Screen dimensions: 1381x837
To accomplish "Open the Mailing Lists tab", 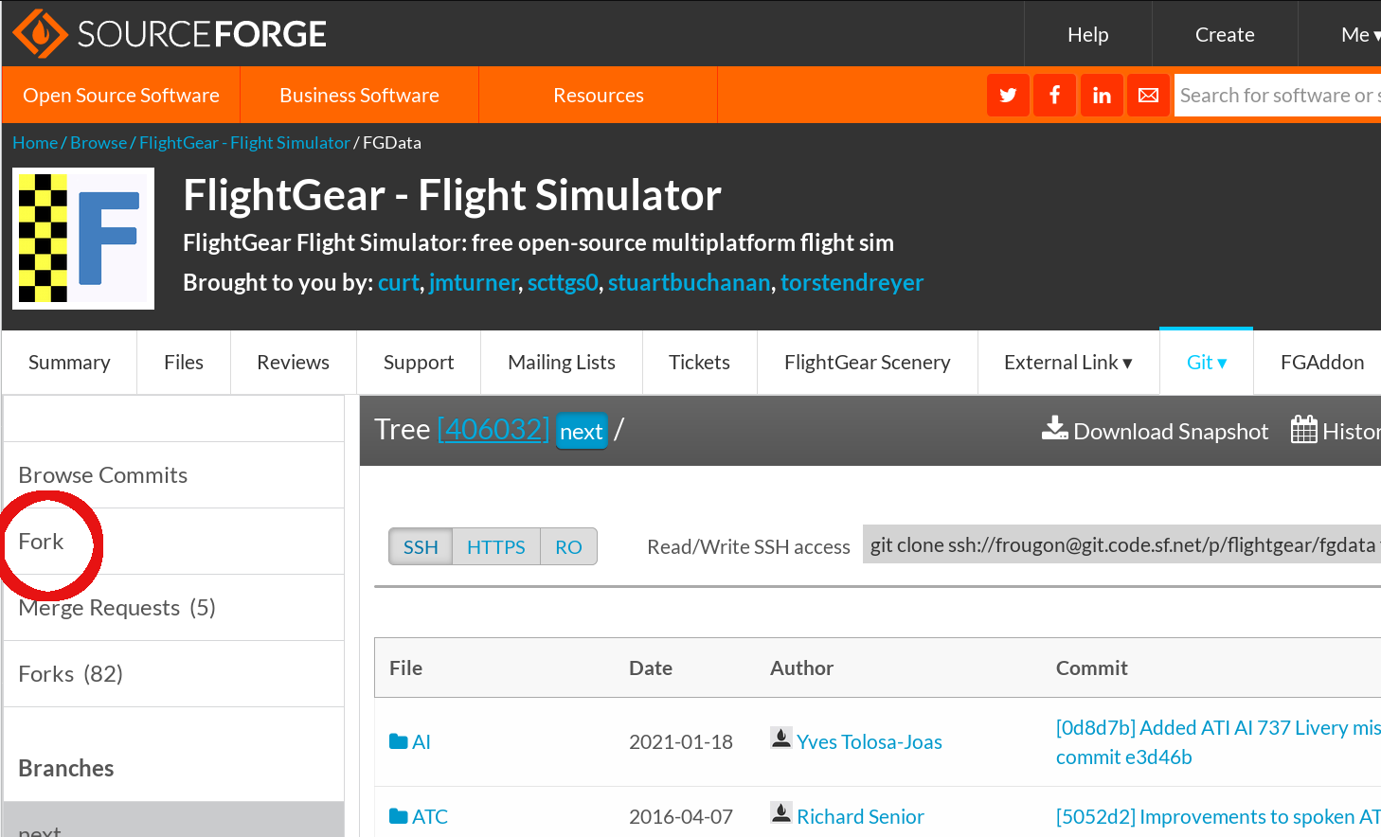I will (x=562, y=362).
